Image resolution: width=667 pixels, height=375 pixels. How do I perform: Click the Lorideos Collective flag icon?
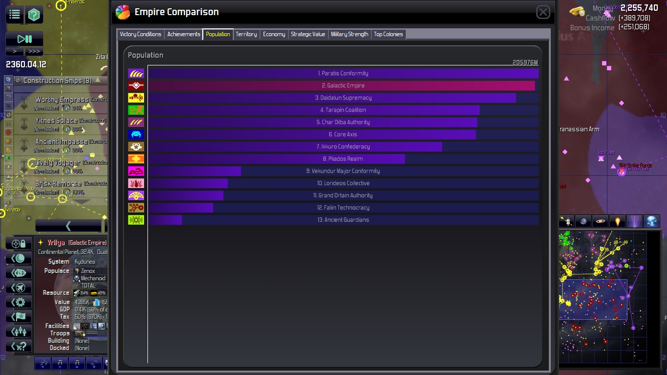coord(136,183)
